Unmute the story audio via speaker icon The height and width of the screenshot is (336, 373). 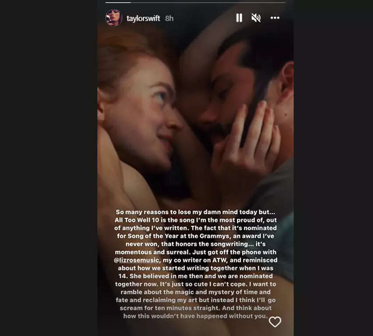click(256, 18)
